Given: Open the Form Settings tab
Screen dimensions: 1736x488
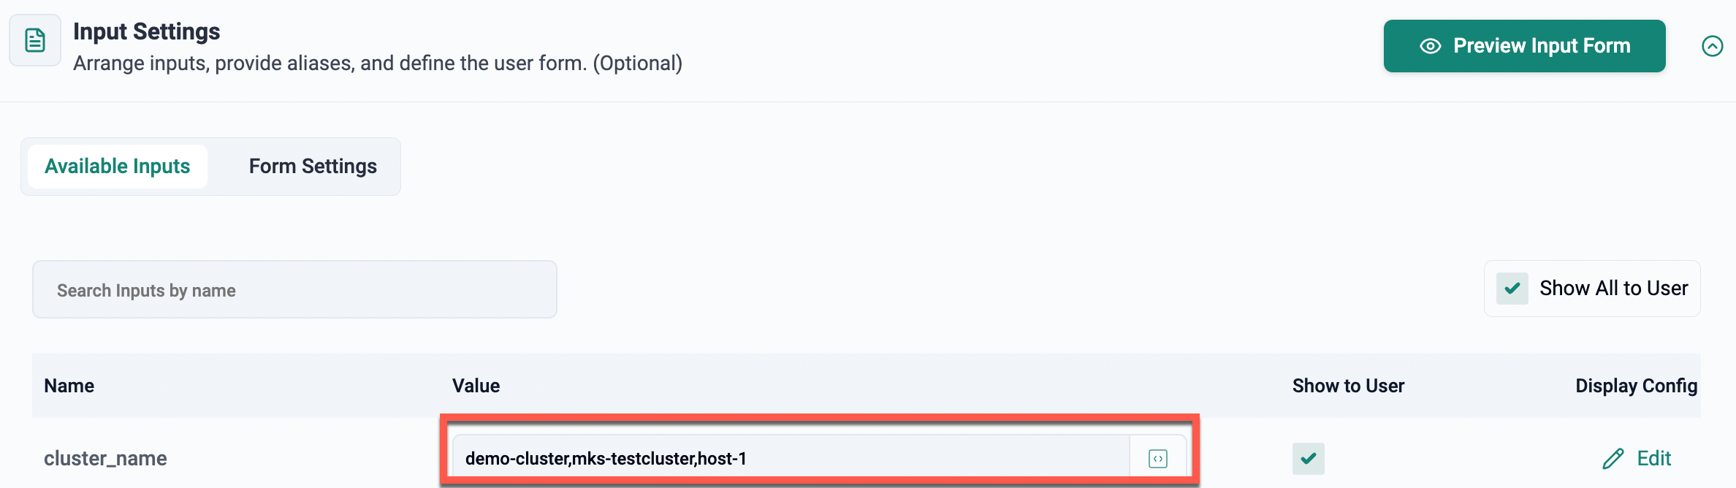Looking at the screenshot, I should click(x=313, y=167).
